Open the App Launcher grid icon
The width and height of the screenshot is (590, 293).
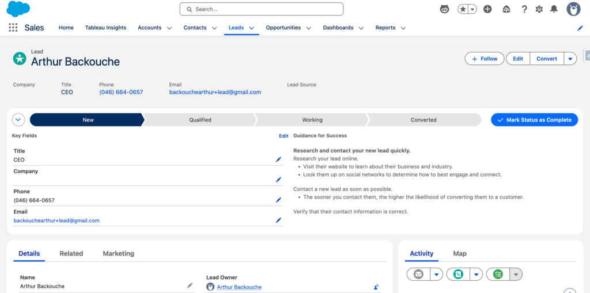[13, 28]
